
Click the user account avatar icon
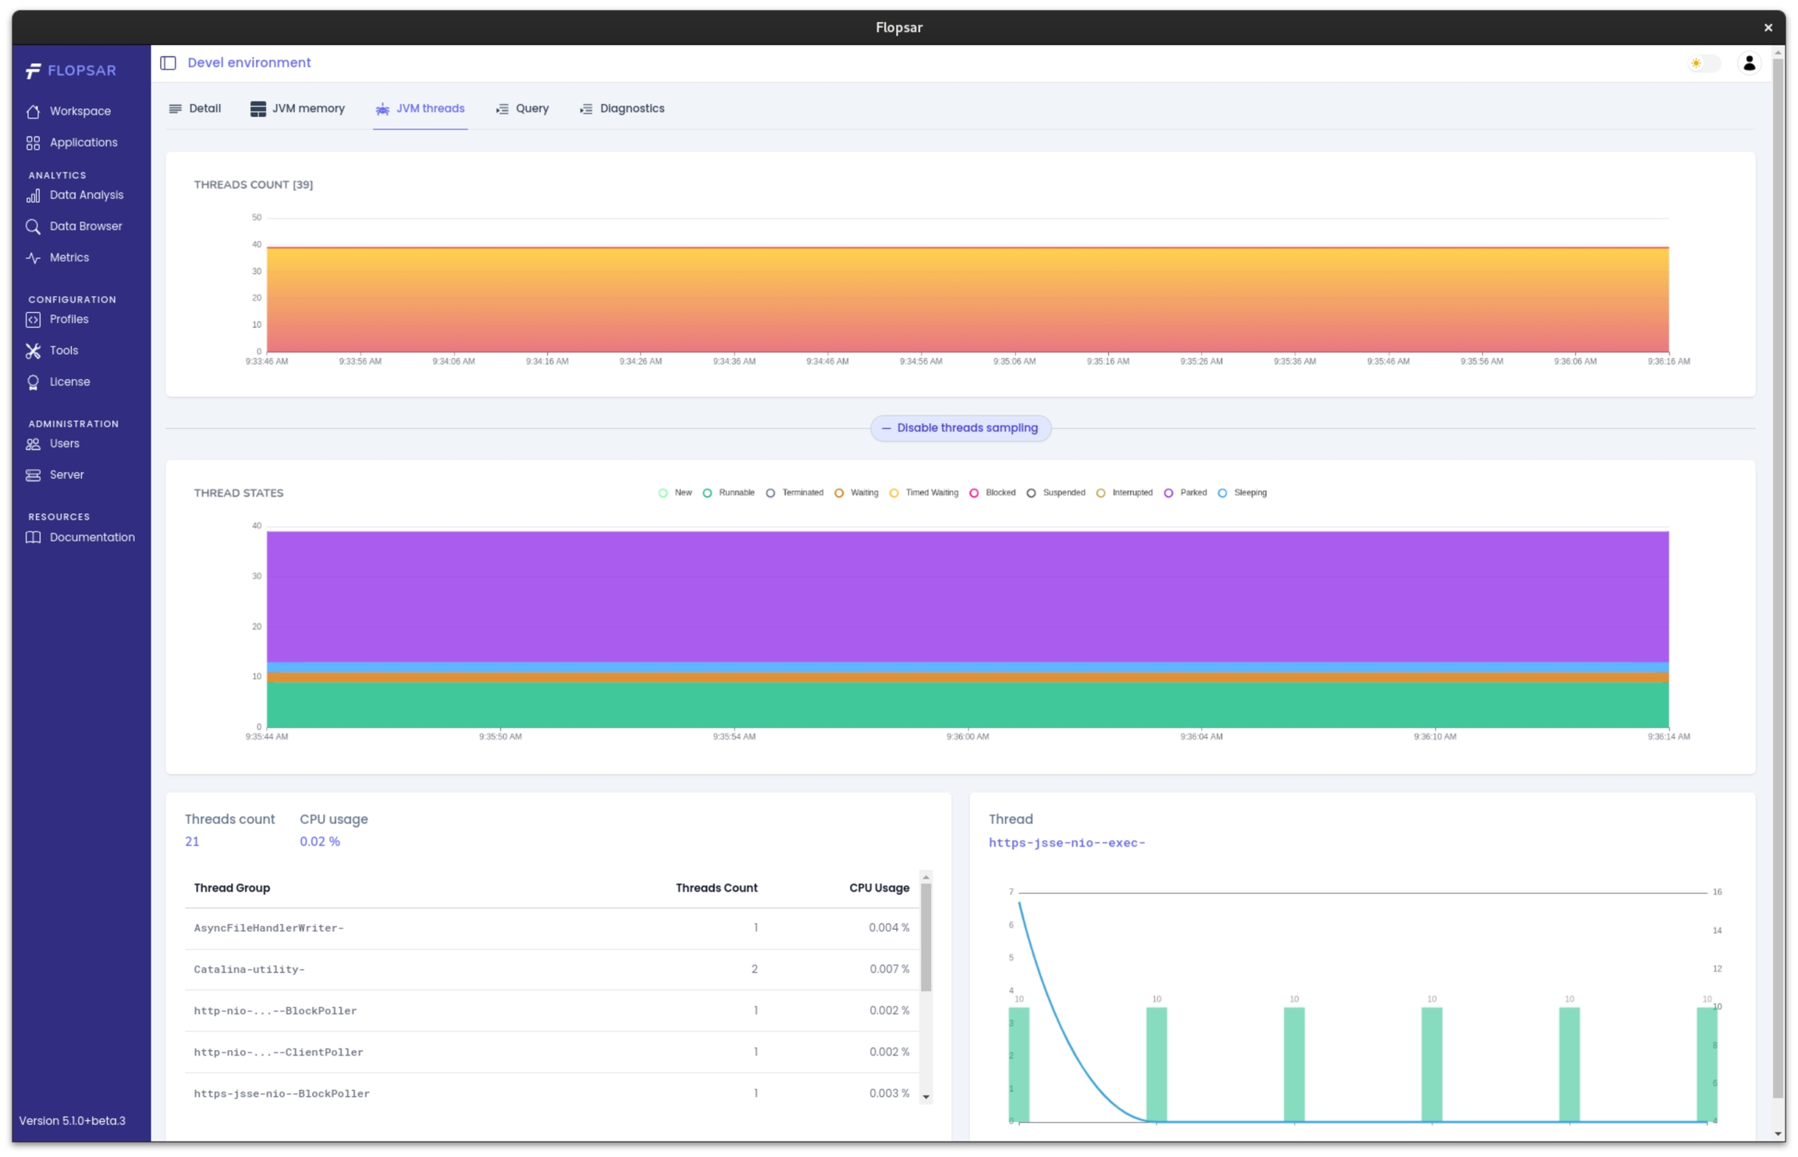(1749, 63)
